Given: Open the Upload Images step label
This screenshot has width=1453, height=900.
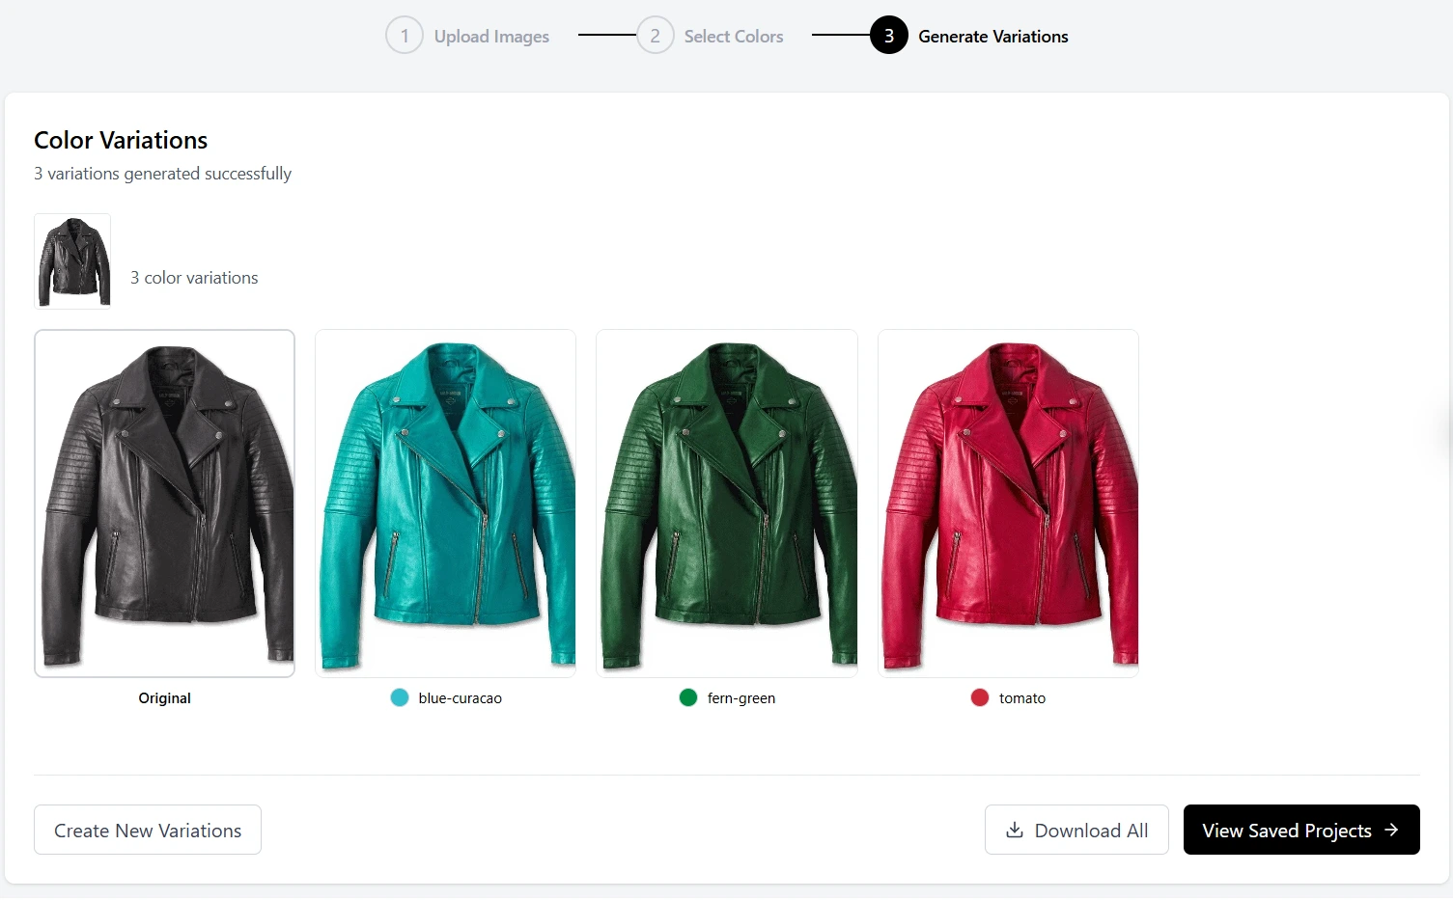Looking at the screenshot, I should [x=491, y=37].
